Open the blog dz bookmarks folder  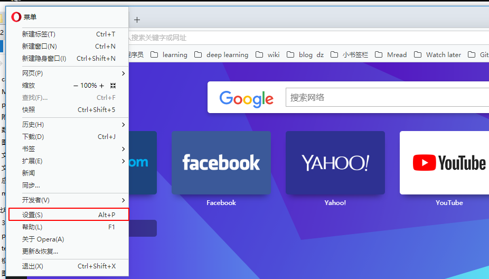305,54
